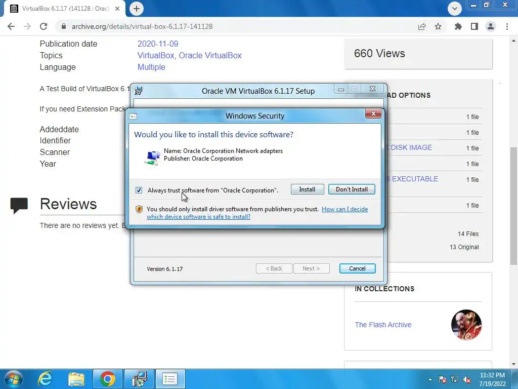
Task: Switch to VirtualBox installer taskbar icon
Action: click(139, 379)
